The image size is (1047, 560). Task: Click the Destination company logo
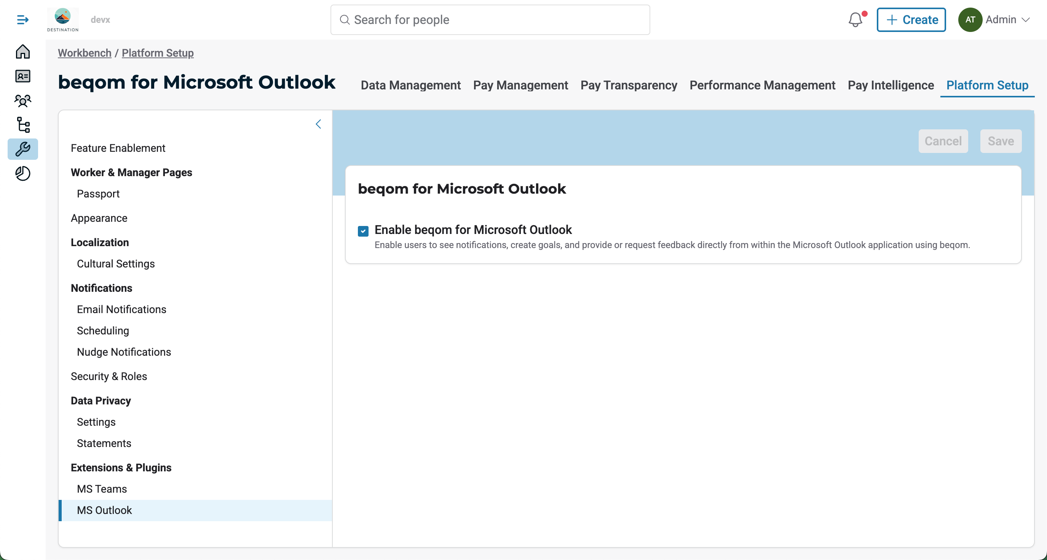(62, 19)
